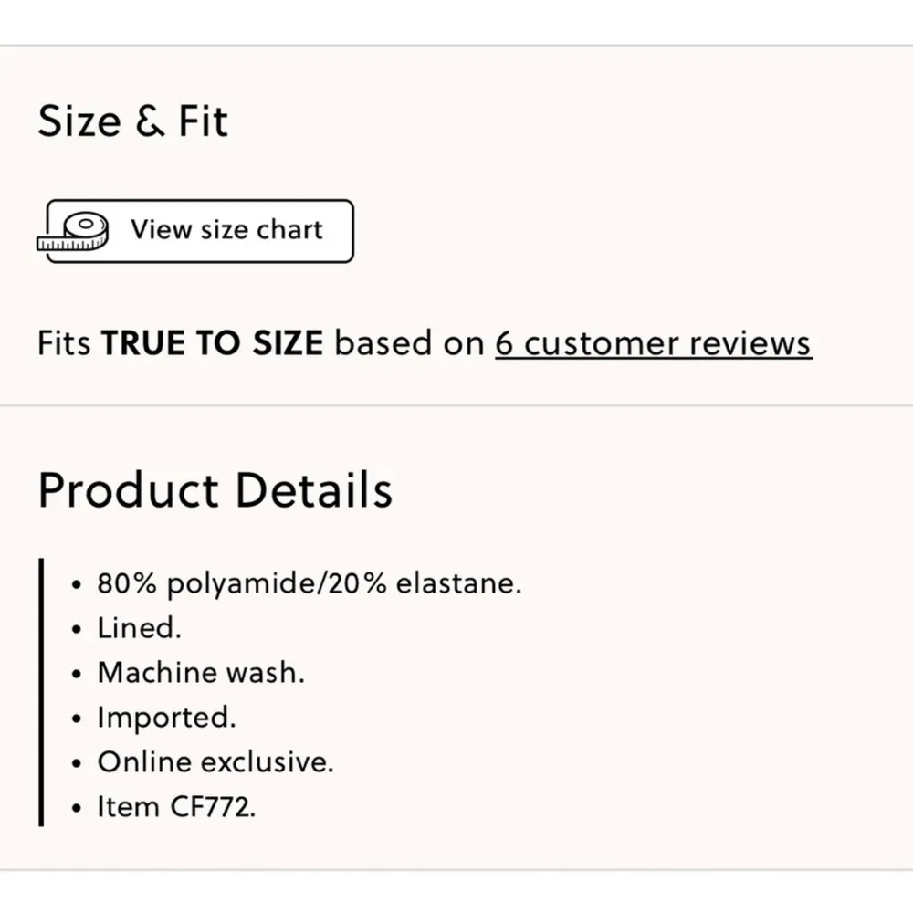Click the divider line above Product Details
This screenshot has width=913, height=913.
[x=456, y=405]
